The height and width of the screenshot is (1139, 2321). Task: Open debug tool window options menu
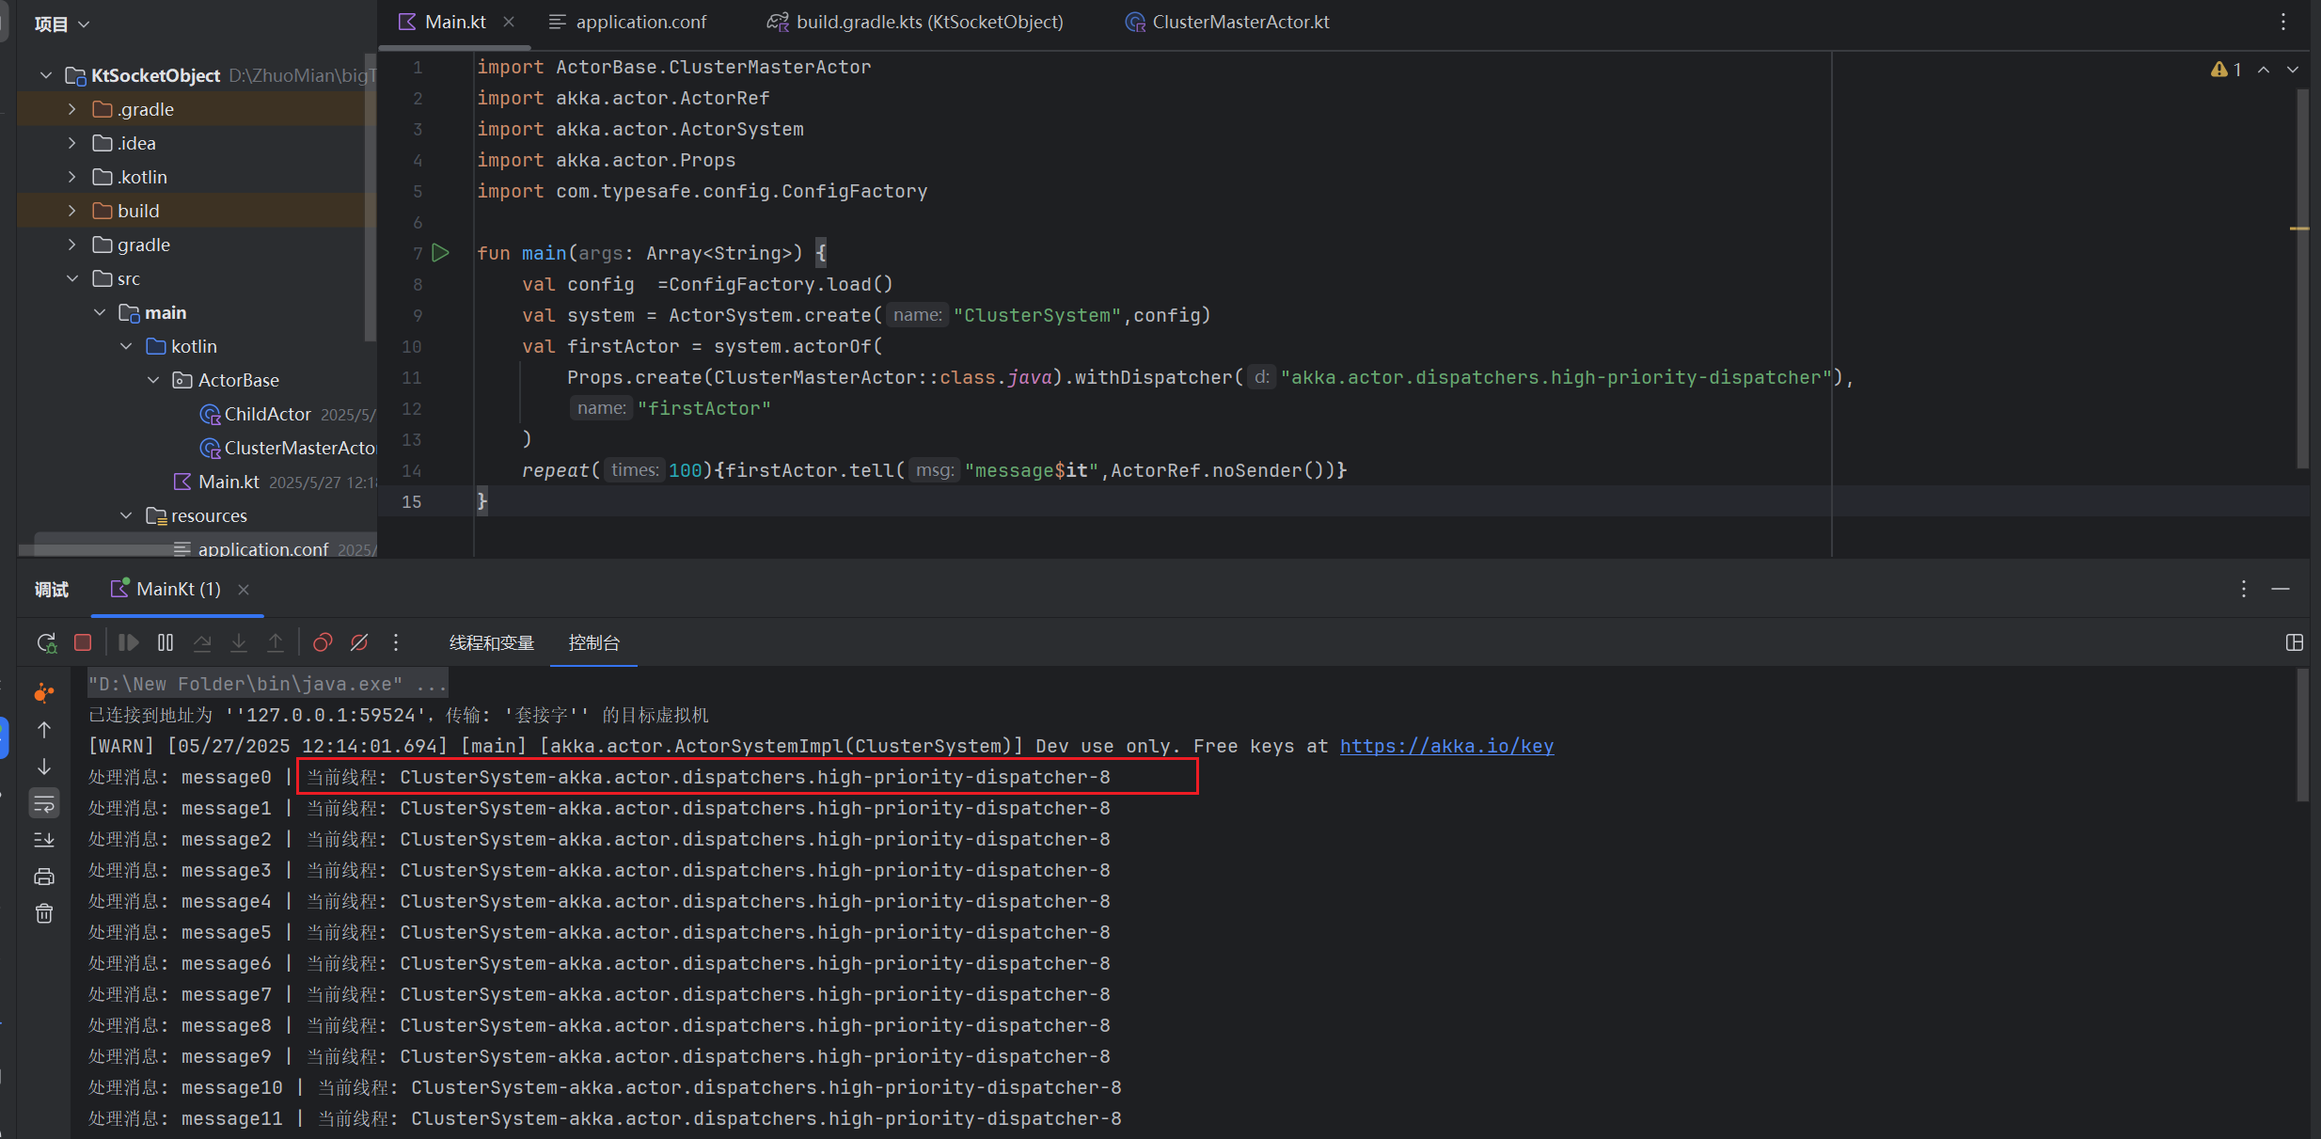click(2244, 589)
